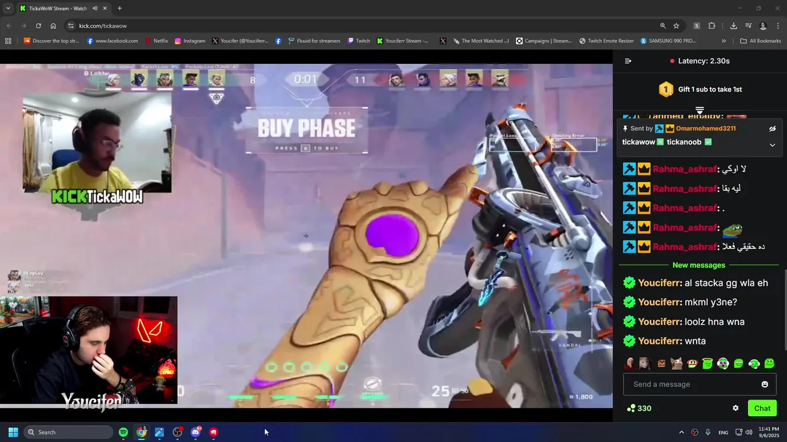Viewport: 787px width, 442px height.
Task: Insert the pop cat emote
Action: click(x=676, y=363)
